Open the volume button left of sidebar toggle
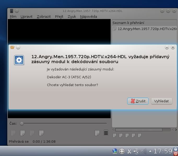The width and height of the screenshot is (178, 156). (x=97, y=133)
